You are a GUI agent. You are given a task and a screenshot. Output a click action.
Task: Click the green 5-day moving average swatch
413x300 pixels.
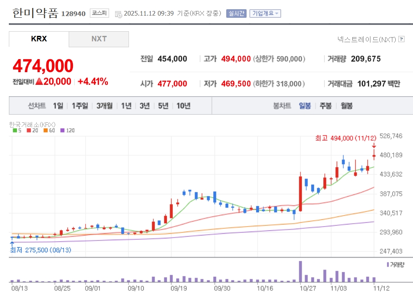[15, 130]
